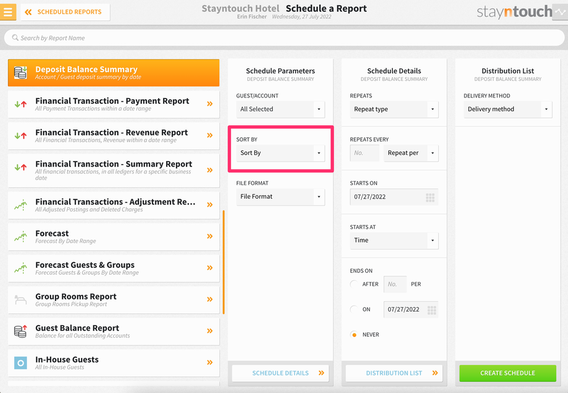
Task: Click the chevron on Forecast row
Action: (x=210, y=236)
